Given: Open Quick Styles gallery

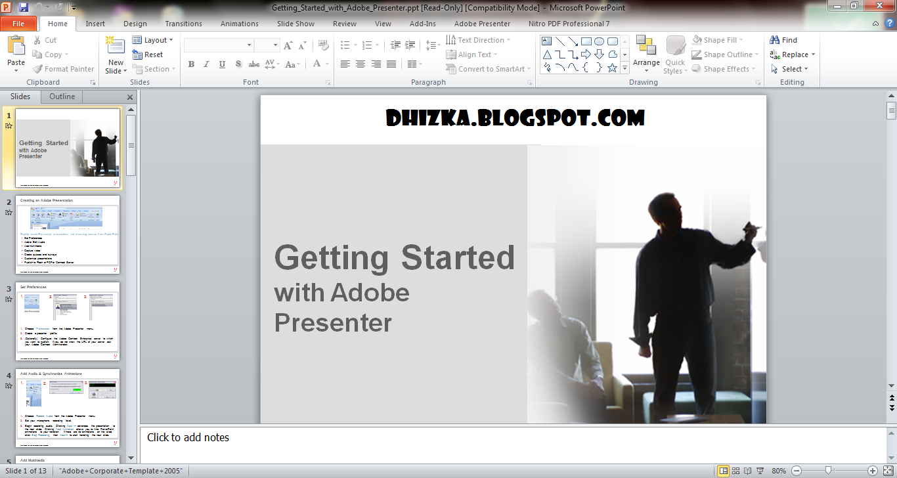Looking at the screenshot, I should click(x=675, y=54).
